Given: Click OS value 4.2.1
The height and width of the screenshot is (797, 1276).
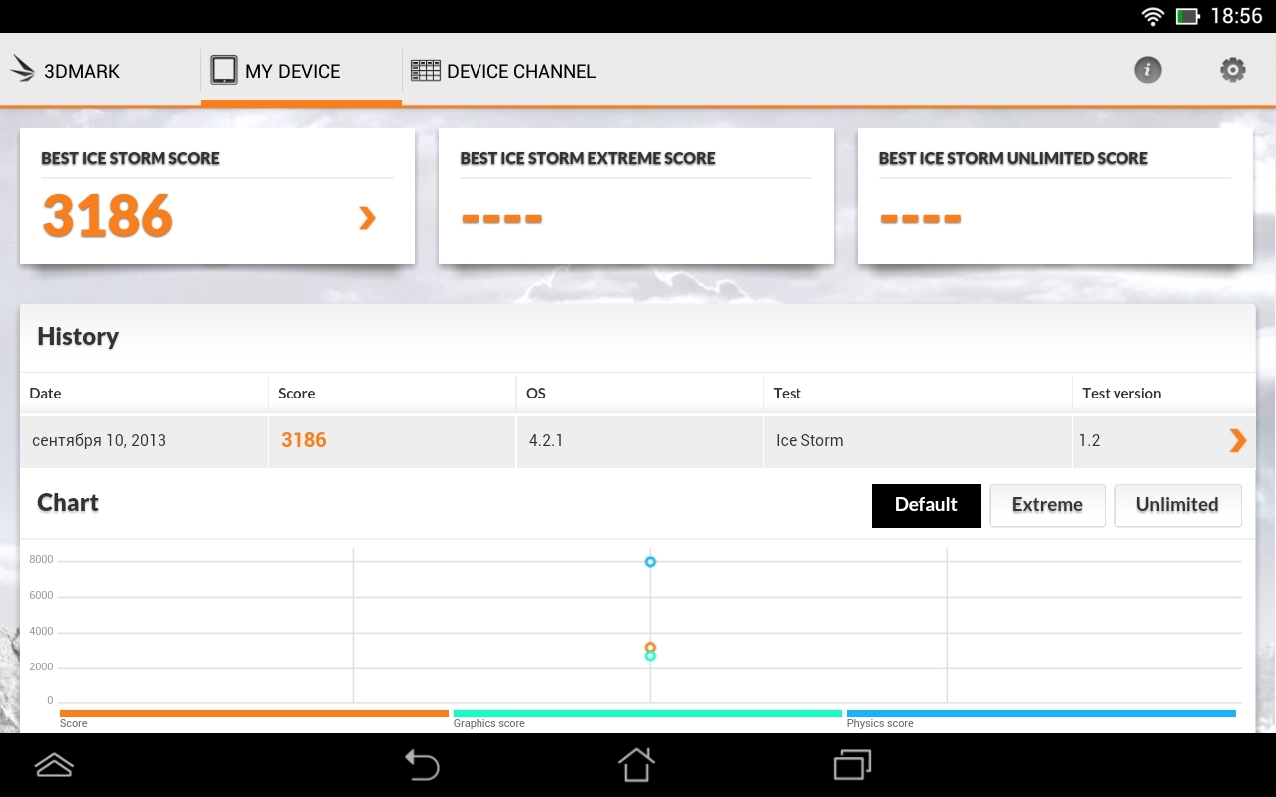Looking at the screenshot, I should click(546, 440).
